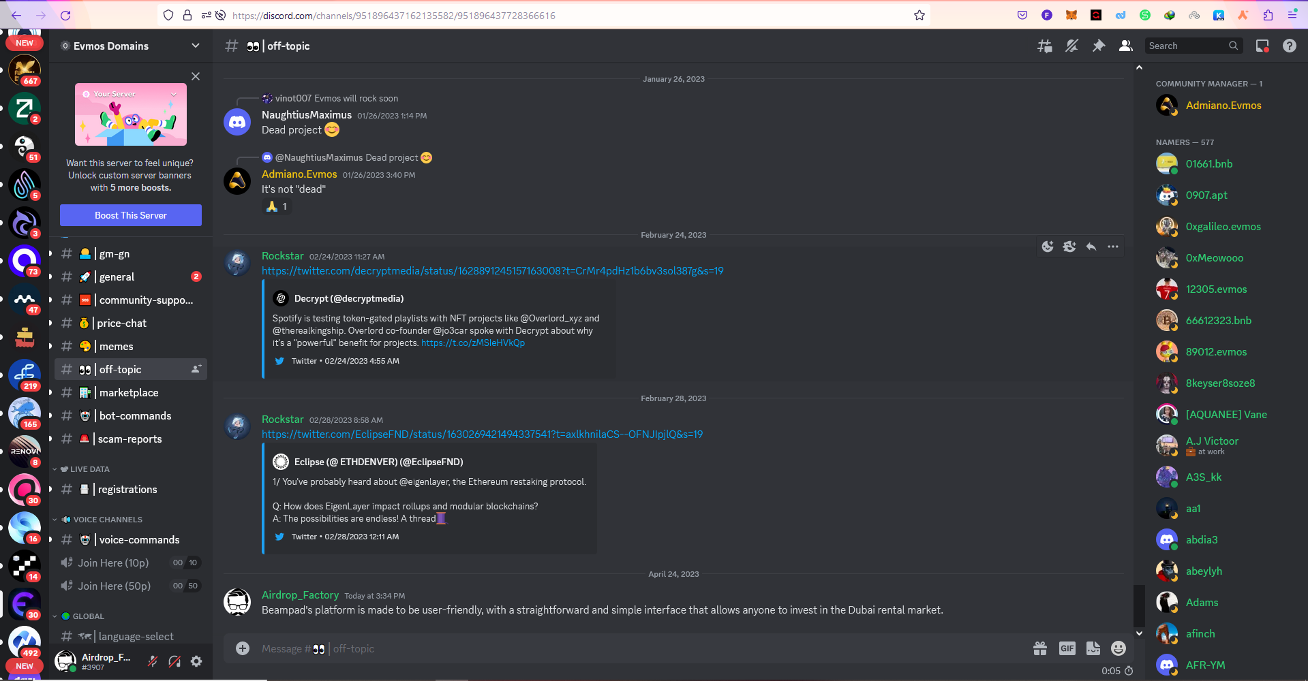Add super reaction to Rockstar's message
Viewport: 1308px width, 681px height.
click(x=1069, y=247)
